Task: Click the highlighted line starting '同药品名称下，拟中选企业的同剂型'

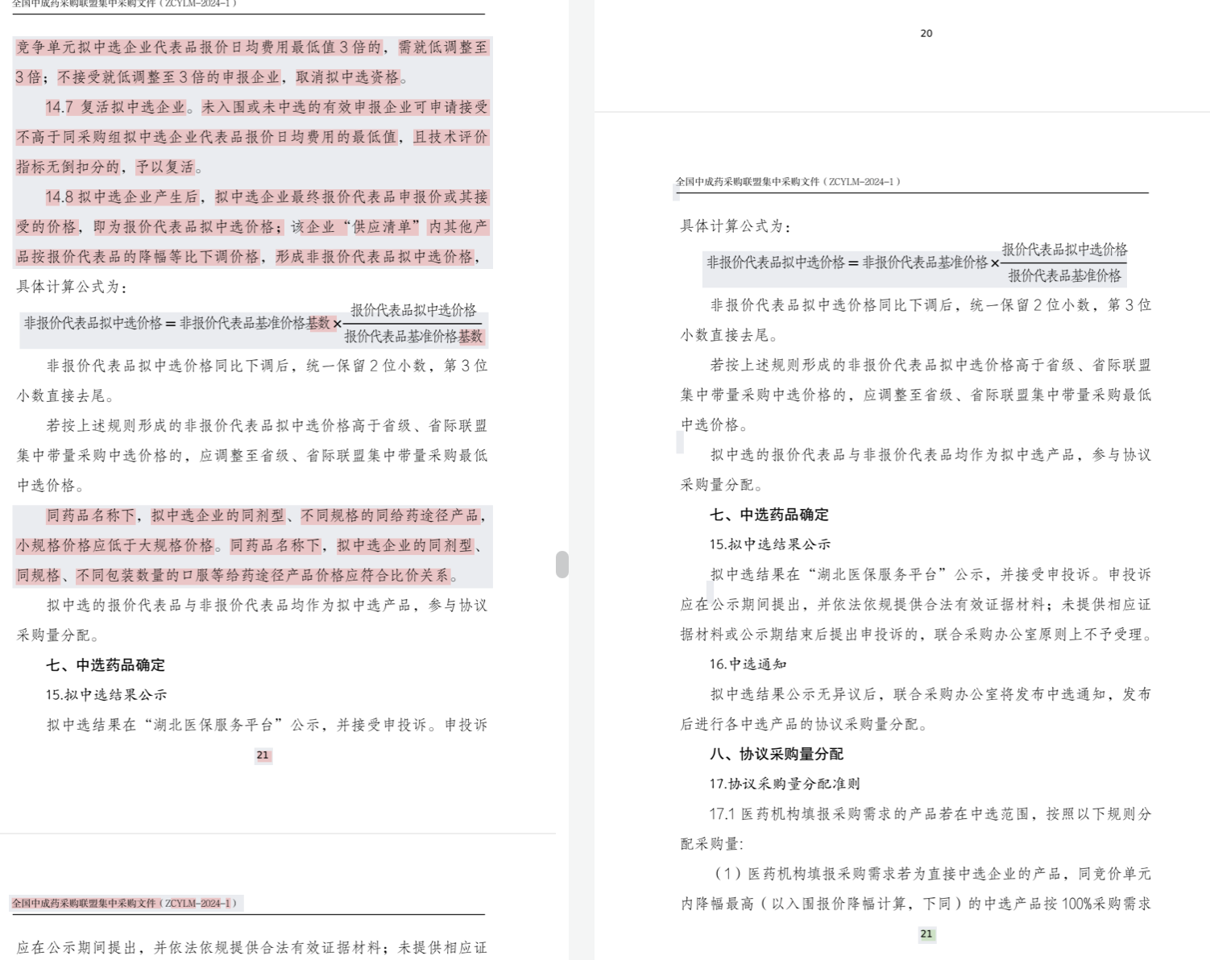Action: 267,516
